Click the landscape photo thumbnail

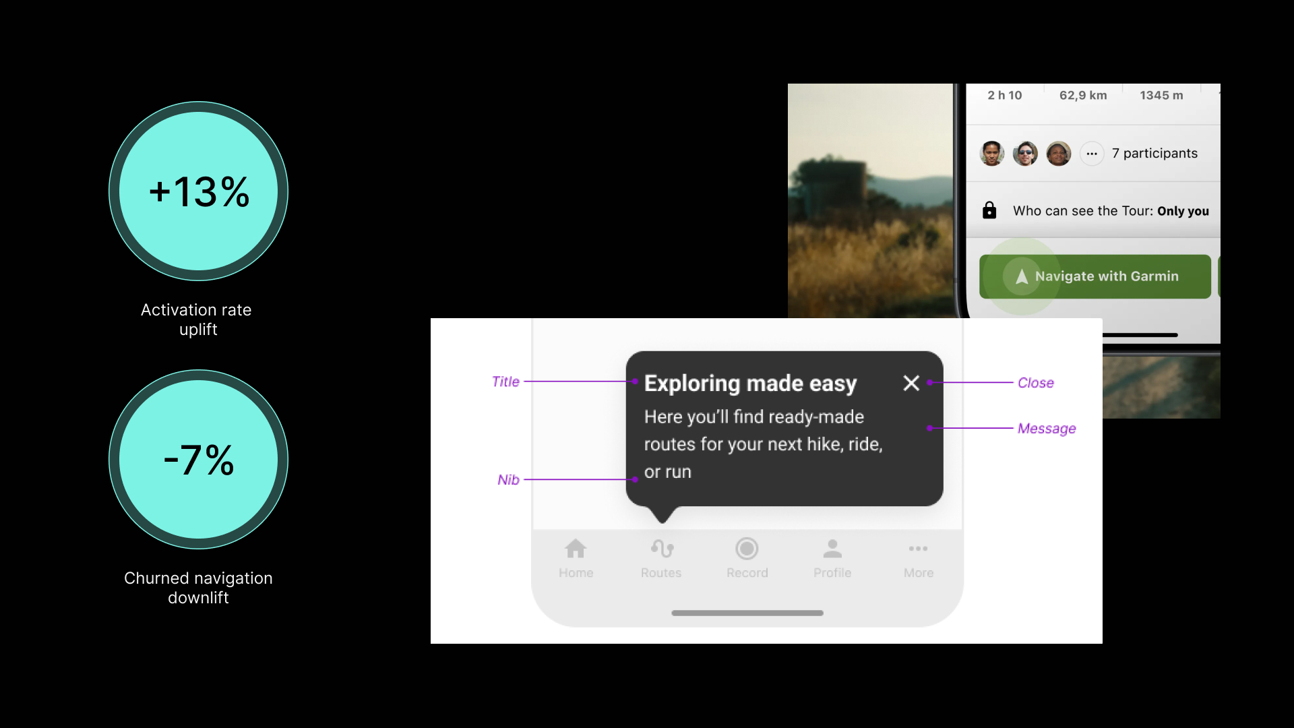point(870,200)
